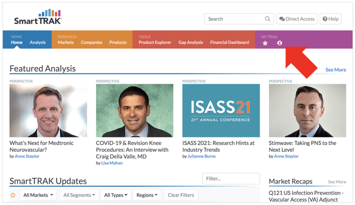Go to the Home tab
This screenshot has width=355, height=205.
(17, 42)
